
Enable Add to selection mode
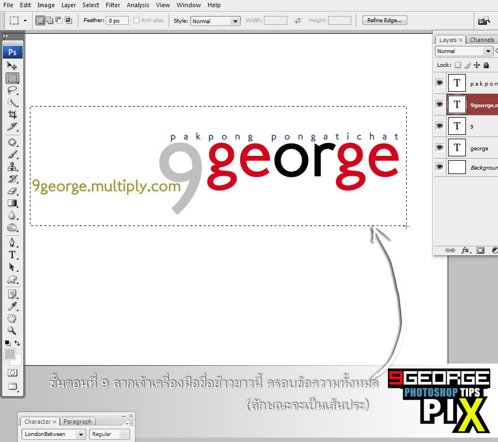click(50, 20)
